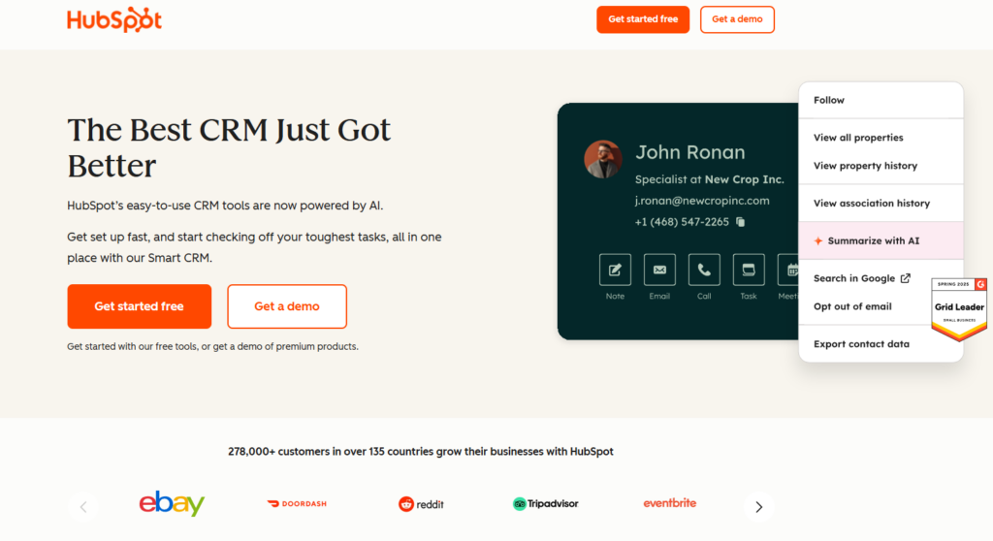Click the Reddit customer logo
Screen dimensions: 993x541
point(421,504)
